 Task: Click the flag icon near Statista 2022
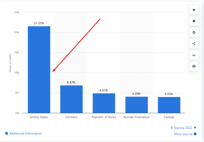click(195, 128)
